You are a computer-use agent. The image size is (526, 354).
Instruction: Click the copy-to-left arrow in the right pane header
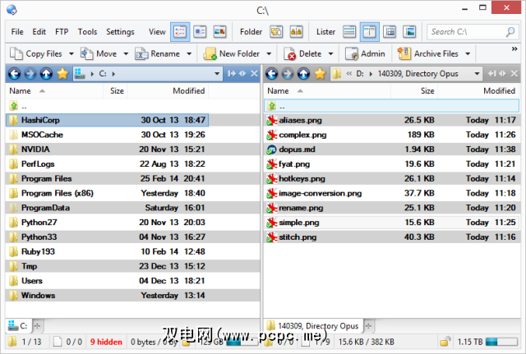tap(491, 73)
